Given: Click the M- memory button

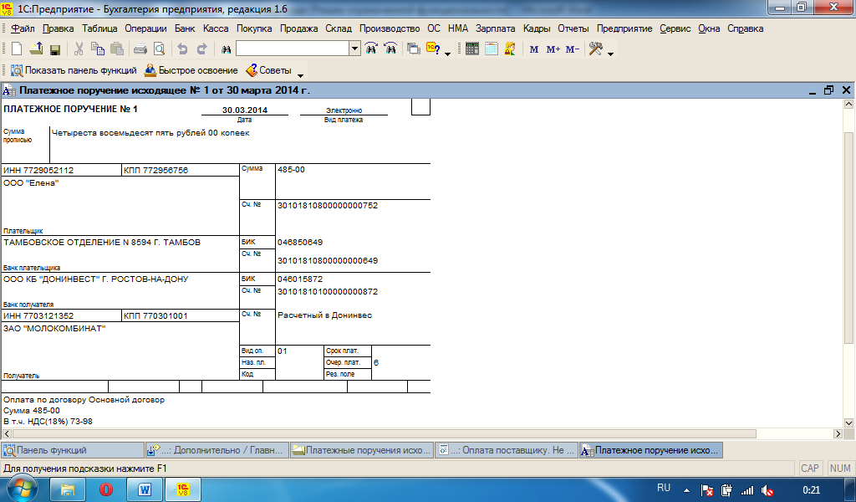Looking at the screenshot, I should (572, 49).
